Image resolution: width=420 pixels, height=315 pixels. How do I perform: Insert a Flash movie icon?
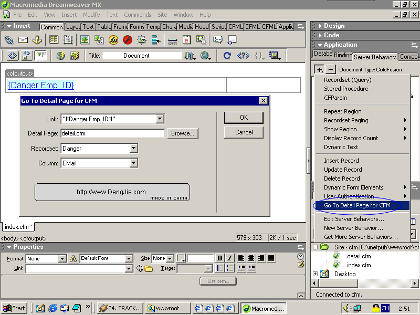(x=128, y=40)
